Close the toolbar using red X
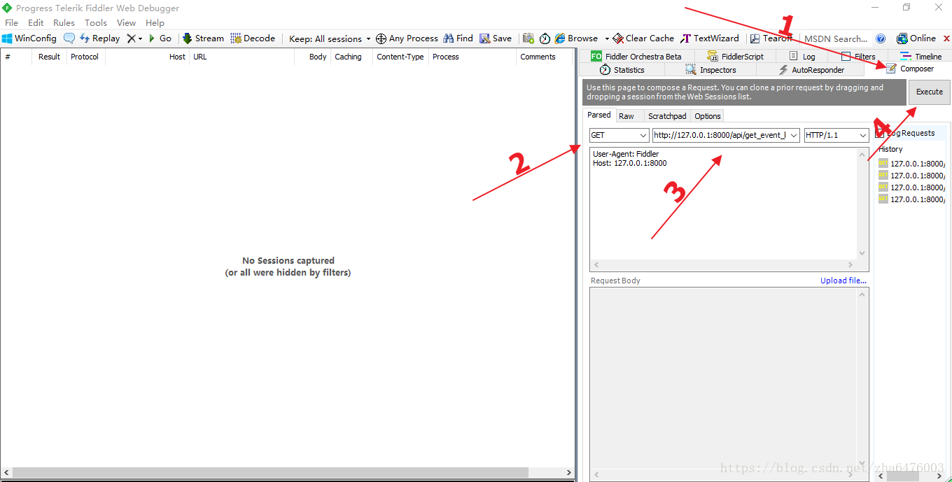This screenshot has height=482, width=952. pos(946,38)
